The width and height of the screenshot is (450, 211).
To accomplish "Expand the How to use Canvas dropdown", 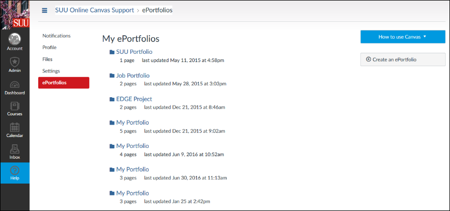I will point(402,37).
